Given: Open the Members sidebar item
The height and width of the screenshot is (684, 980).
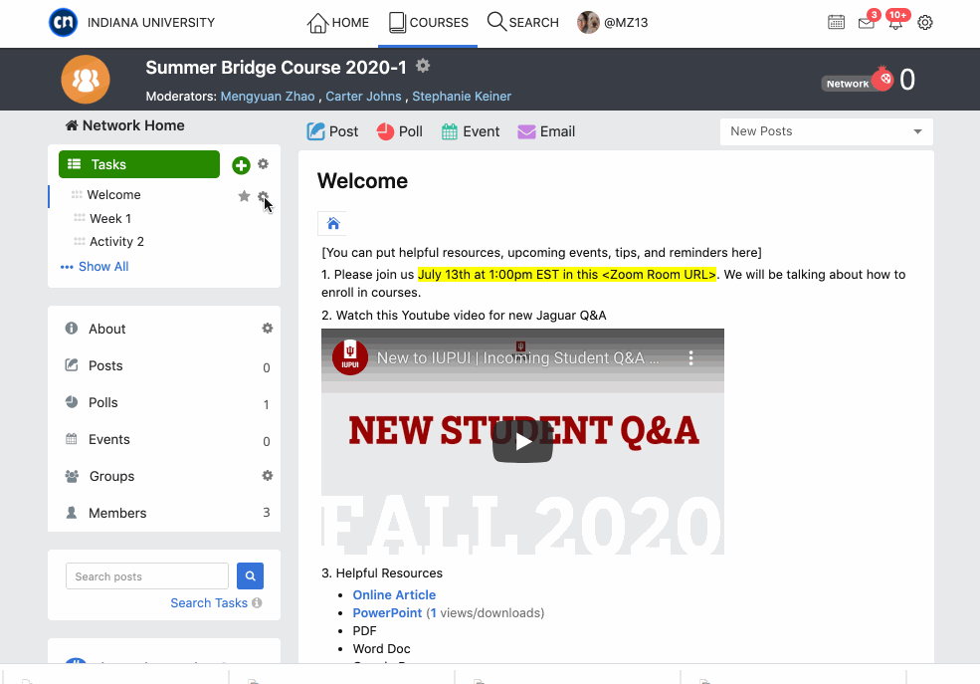Looking at the screenshot, I should 117,514.
